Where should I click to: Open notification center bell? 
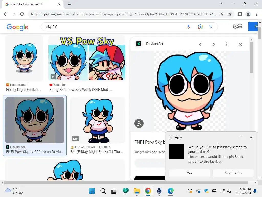(x=255, y=191)
